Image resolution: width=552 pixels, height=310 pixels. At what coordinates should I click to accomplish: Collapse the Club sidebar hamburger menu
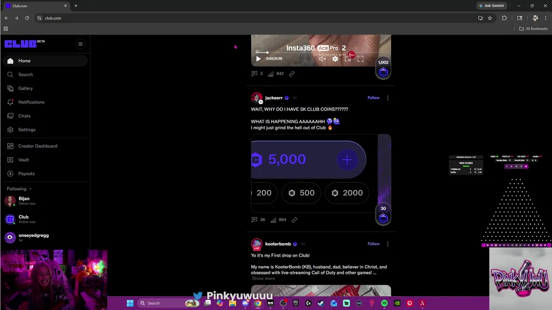80,44
